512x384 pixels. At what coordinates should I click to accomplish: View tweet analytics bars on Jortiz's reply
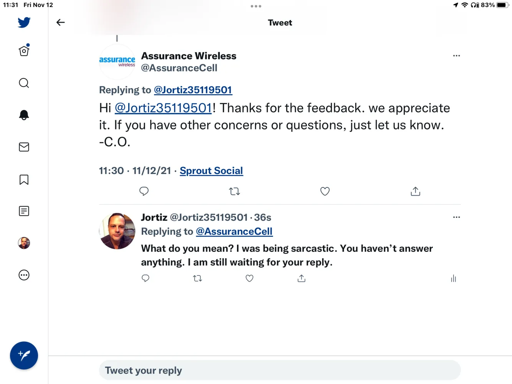pos(454,279)
